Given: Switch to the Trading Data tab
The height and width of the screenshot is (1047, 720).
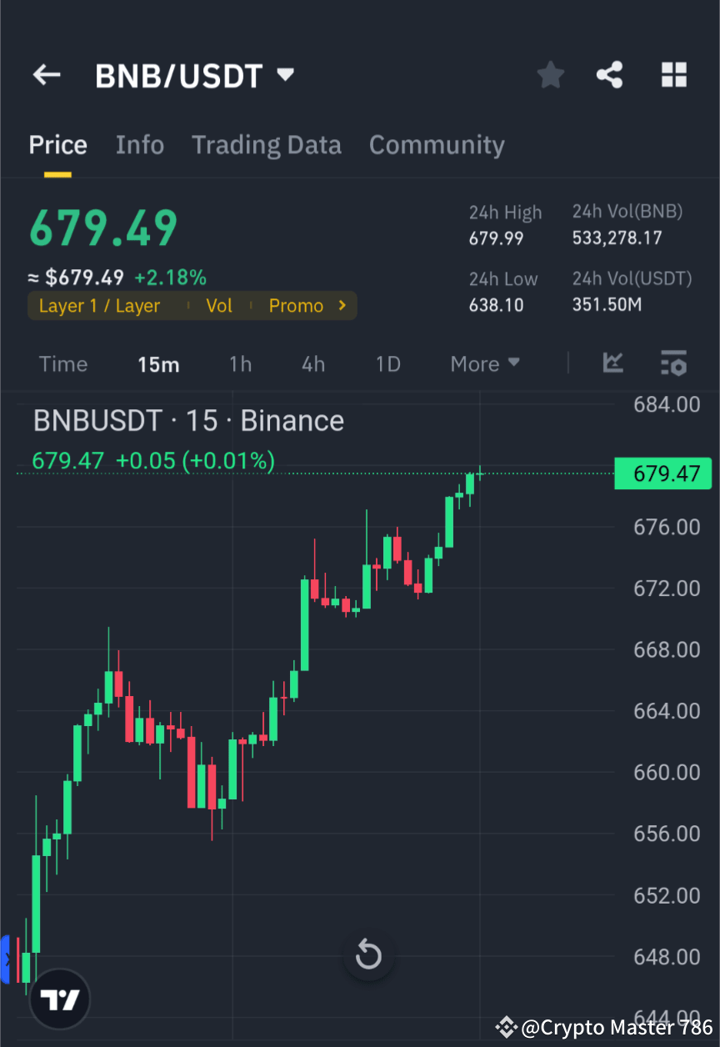Looking at the screenshot, I should point(267,144).
